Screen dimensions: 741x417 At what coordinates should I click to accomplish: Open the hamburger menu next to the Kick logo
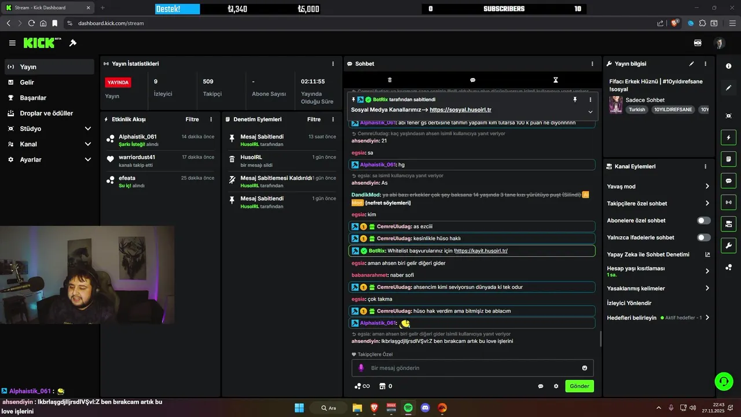(x=12, y=43)
